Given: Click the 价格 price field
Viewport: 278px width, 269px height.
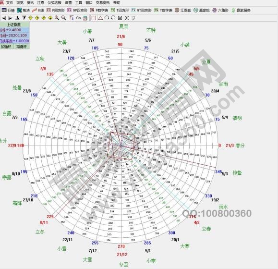Looking at the screenshot, I should pos(14,30).
